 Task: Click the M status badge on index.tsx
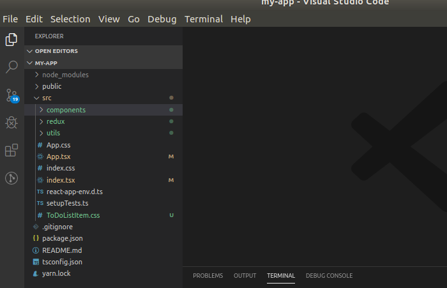click(x=171, y=180)
